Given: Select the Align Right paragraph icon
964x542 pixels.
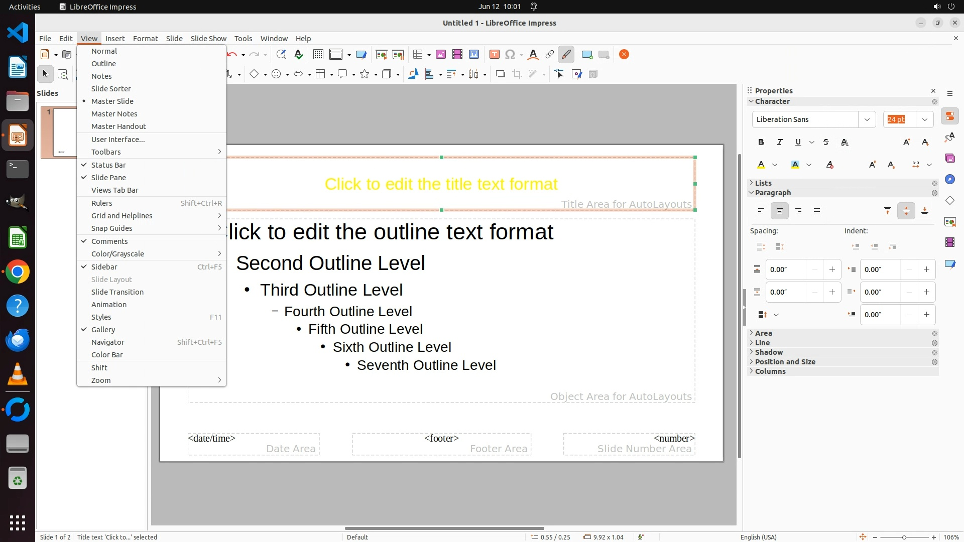Looking at the screenshot, I should click(x=798, y=211).
